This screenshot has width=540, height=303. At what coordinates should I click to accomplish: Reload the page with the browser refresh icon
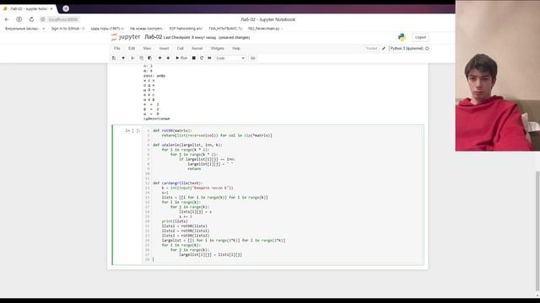pos(31,19)
